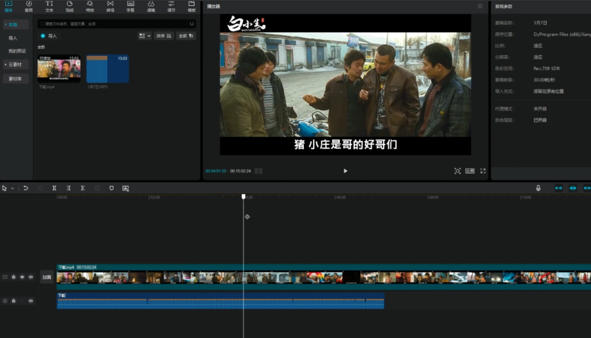
Task: Choose the selection pointer tool
Action: [x=4, y=188]
